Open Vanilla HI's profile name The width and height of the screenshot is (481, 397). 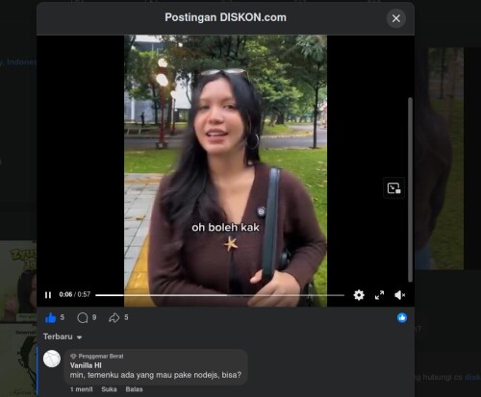pos(86,365)
